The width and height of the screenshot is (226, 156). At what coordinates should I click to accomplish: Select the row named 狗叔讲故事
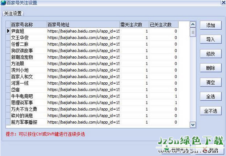point(92,51)
